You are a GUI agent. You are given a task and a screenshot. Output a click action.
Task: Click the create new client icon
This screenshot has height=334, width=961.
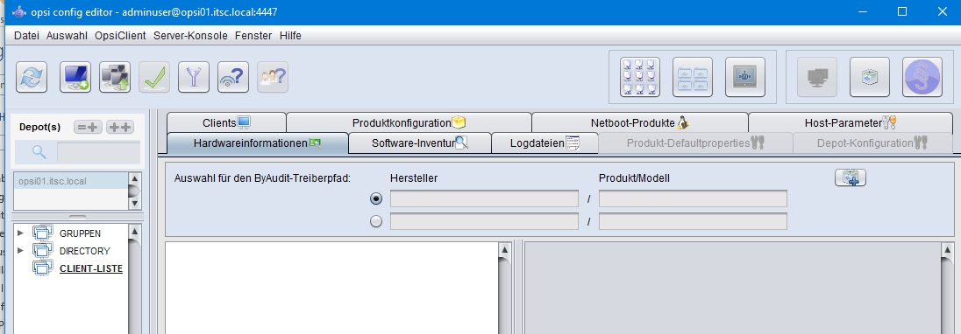75,77
